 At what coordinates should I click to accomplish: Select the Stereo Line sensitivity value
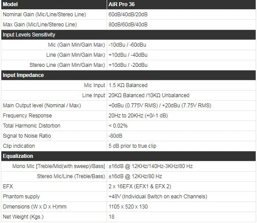[x=128, y=65]
